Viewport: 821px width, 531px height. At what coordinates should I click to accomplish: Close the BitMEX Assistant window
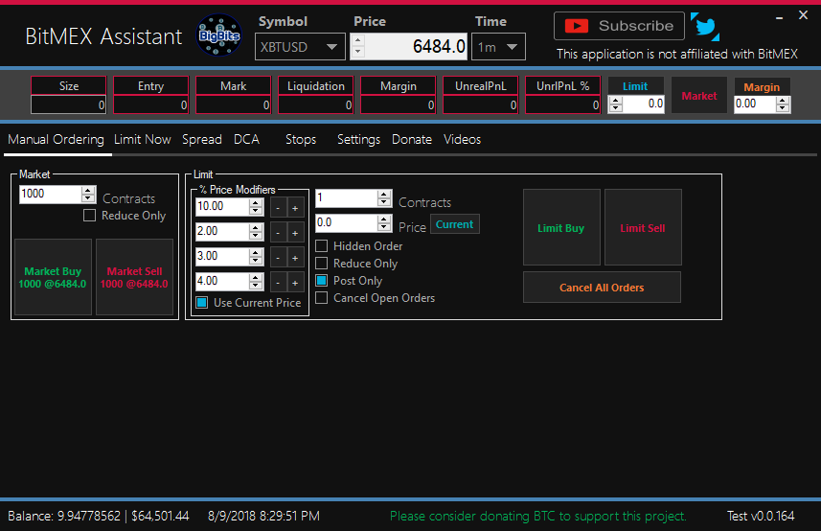click(803, 15)
